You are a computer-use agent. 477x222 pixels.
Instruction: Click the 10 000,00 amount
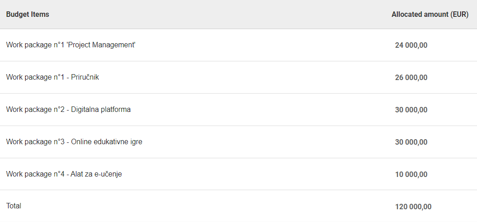(411, 174)
